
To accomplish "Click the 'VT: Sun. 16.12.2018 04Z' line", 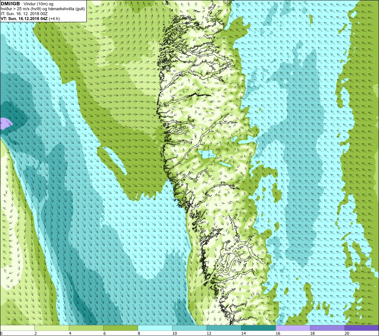I will [24, 19].
